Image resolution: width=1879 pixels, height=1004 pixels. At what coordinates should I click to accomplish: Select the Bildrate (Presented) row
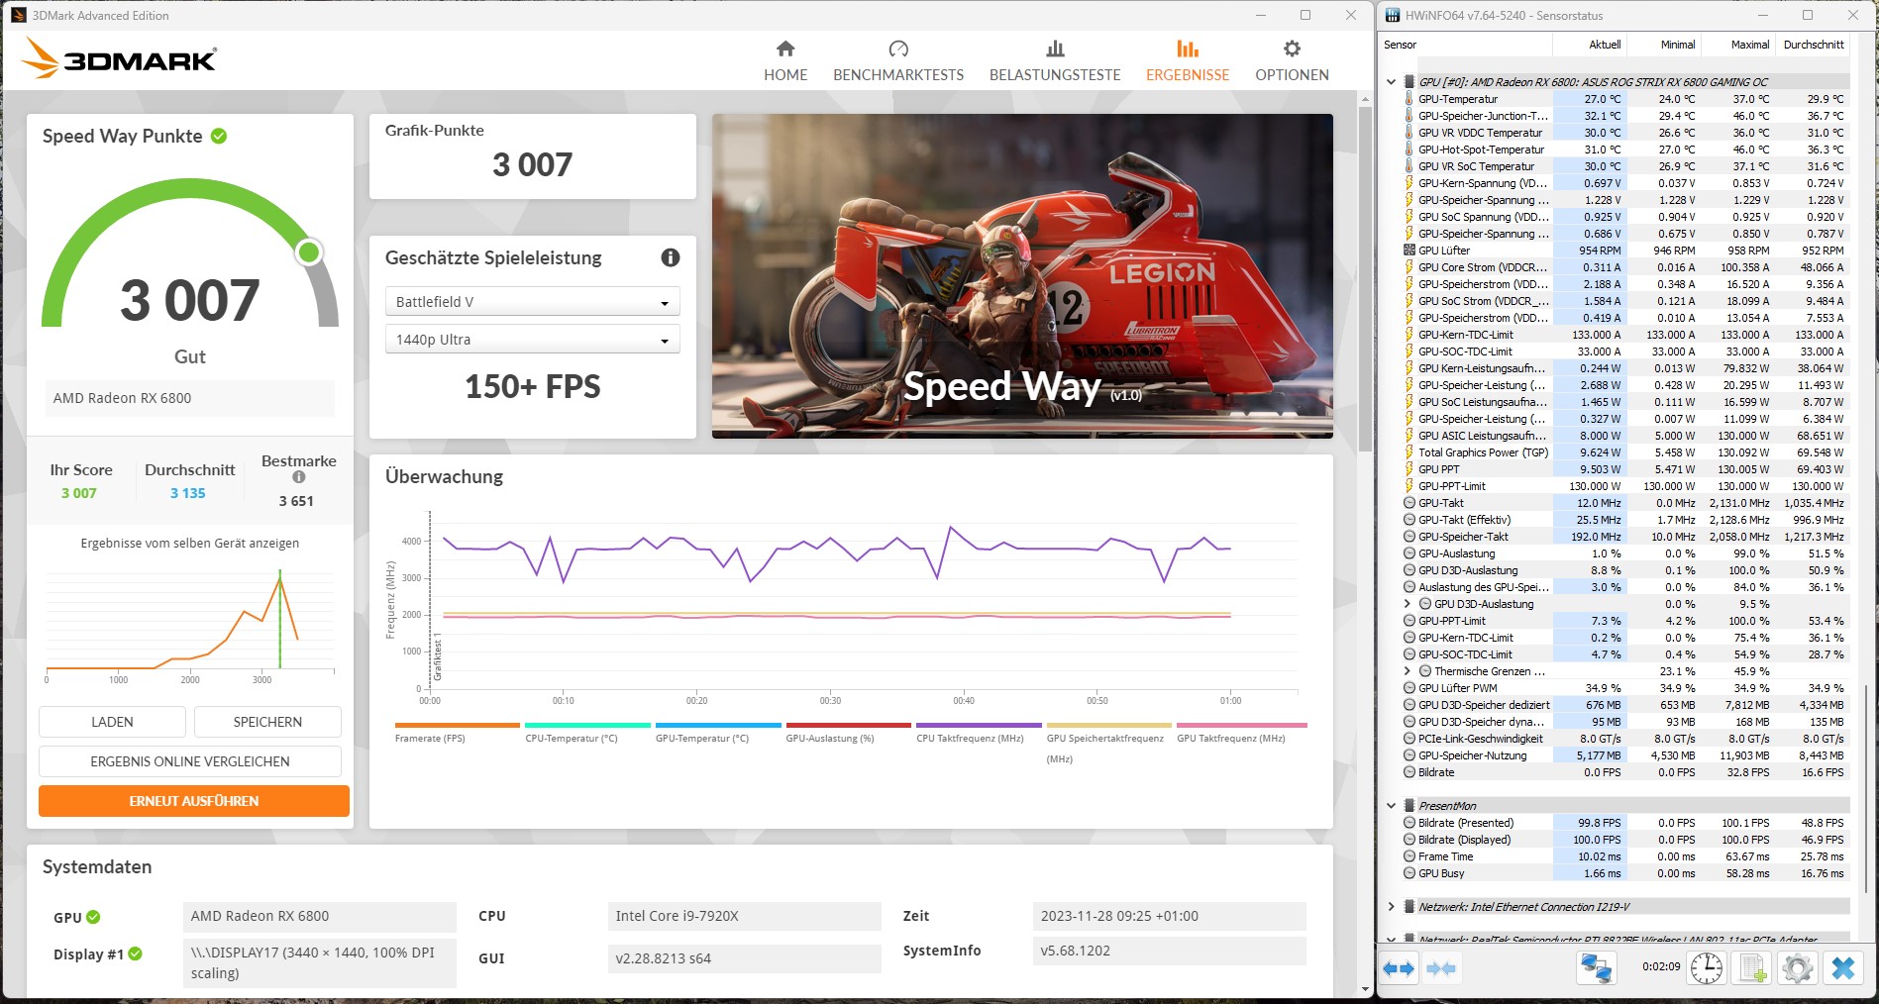[1624, 823]
